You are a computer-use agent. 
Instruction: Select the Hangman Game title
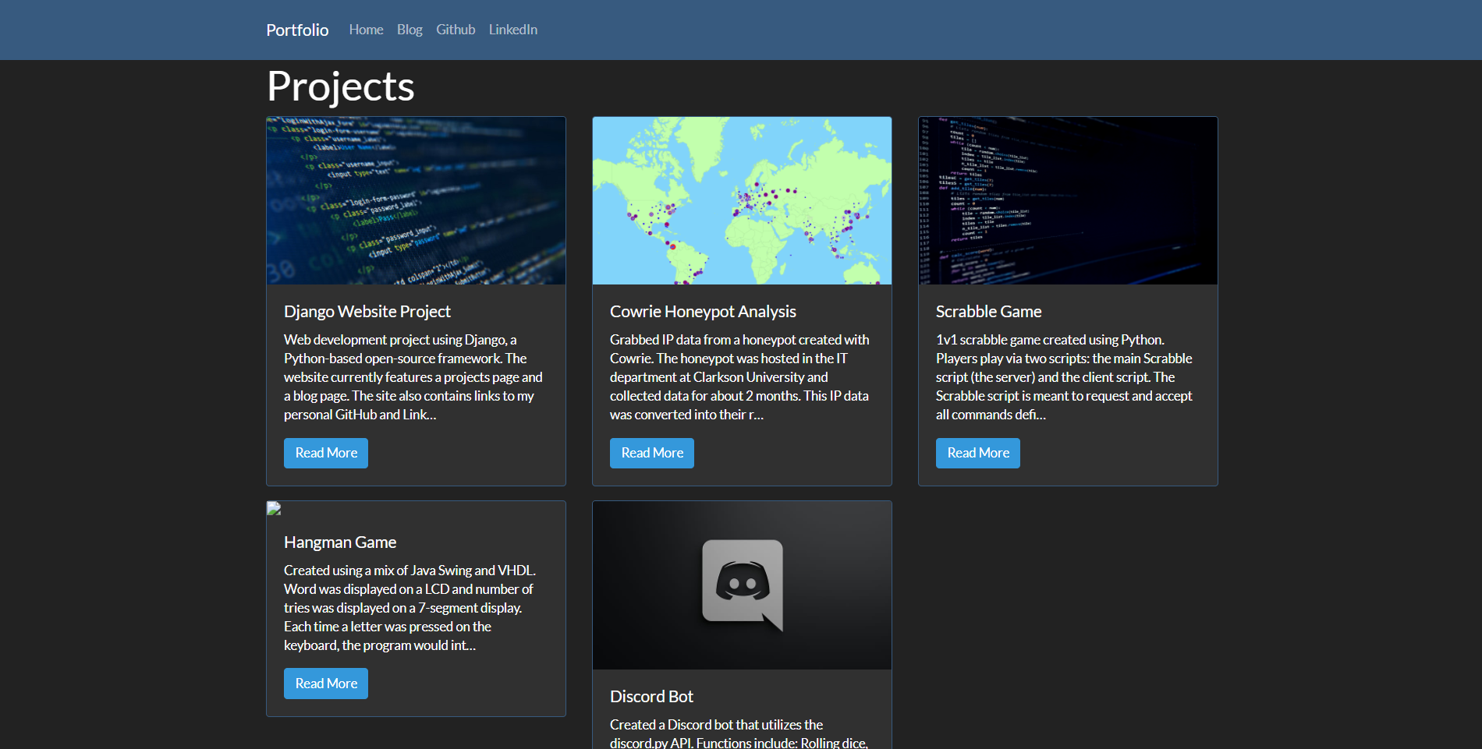tap(340, 542)
